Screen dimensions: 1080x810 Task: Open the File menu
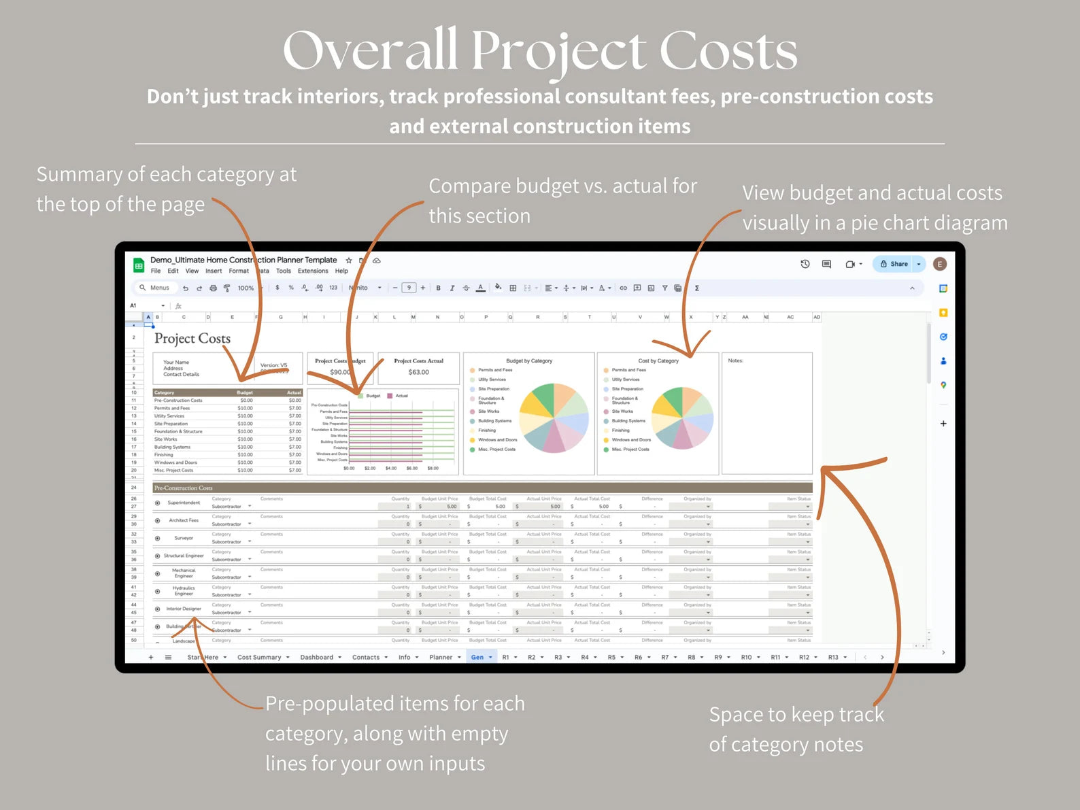pyautogui.click(x=156, y=271)
